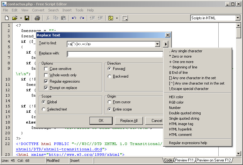This screenshot has width=243, height=165.
Task: Choose End of line regex entry
Action: click(x=198, y=73)
